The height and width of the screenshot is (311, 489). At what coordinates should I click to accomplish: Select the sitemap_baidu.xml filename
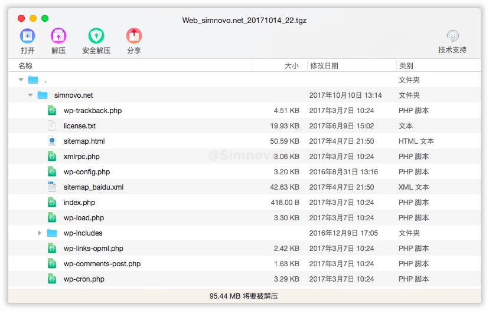(93, 187)
